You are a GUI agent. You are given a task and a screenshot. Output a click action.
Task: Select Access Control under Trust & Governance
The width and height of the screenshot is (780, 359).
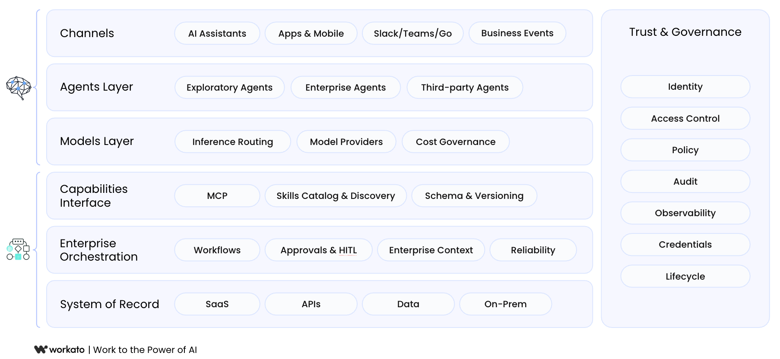coord(685,118)
